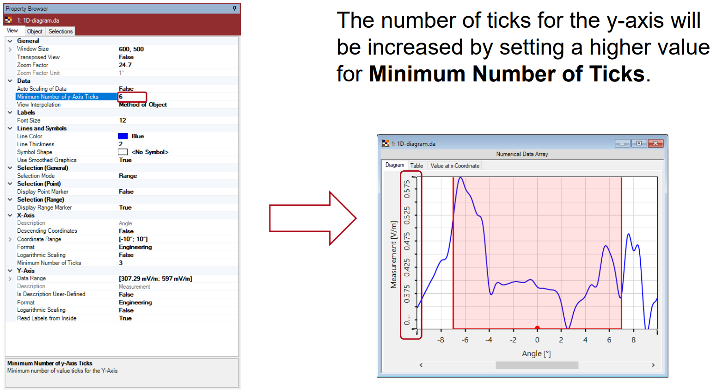Collapse the Selection (General) section
This screenshot has height=390, width=716.
click(10, 168)
